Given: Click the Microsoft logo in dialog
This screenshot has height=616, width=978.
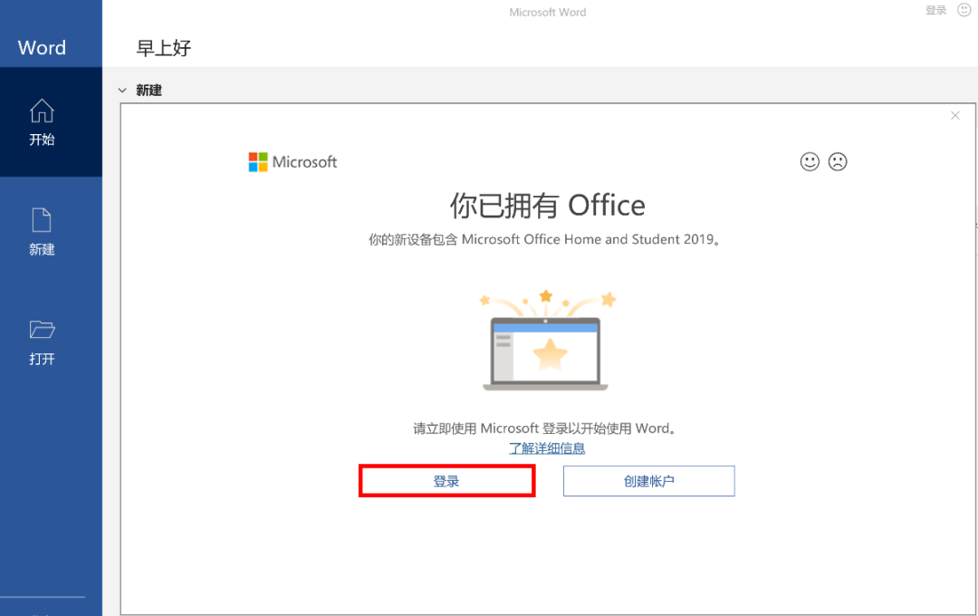Looking at the screenshot, I should click(292, 162).
